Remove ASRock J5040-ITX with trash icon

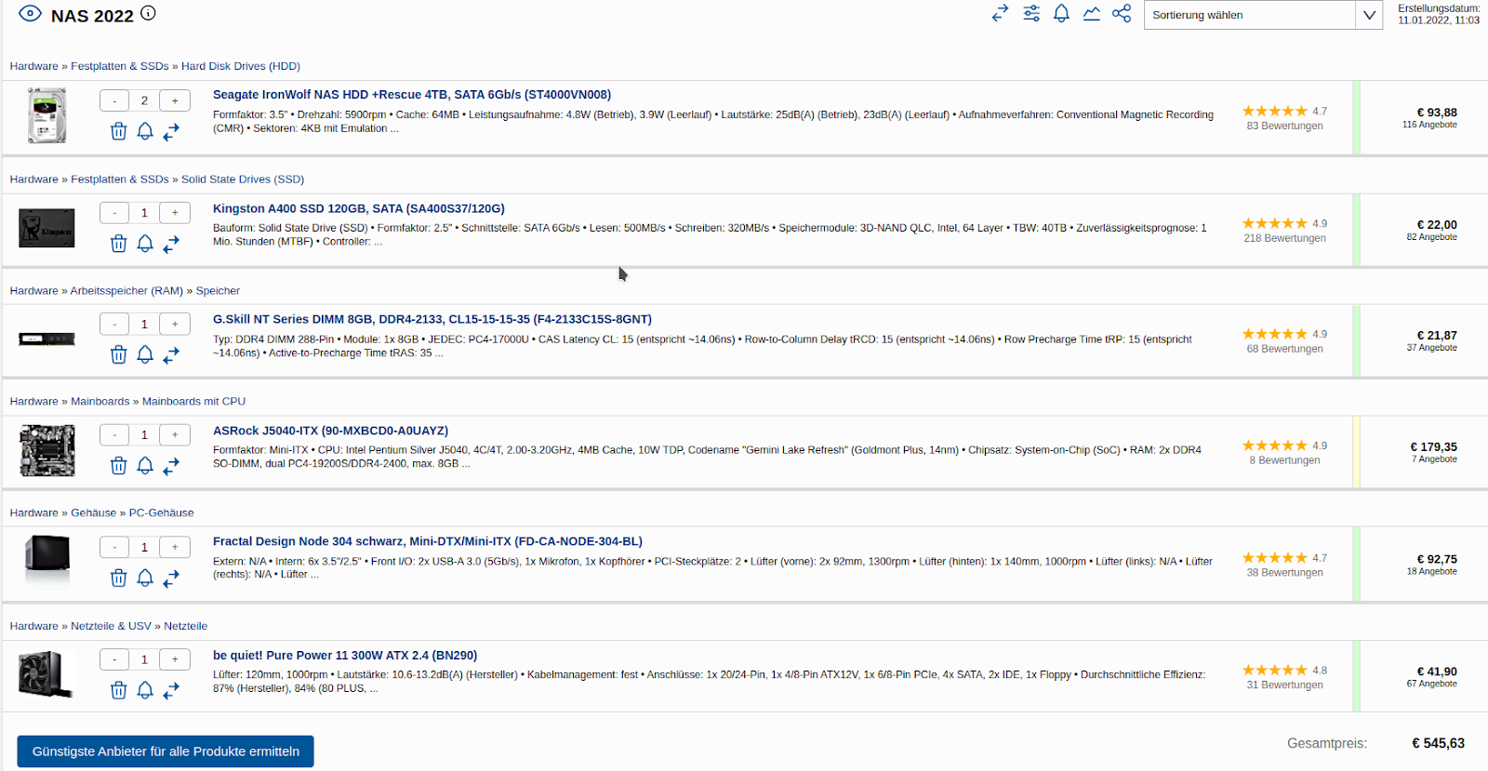[118, 465]
